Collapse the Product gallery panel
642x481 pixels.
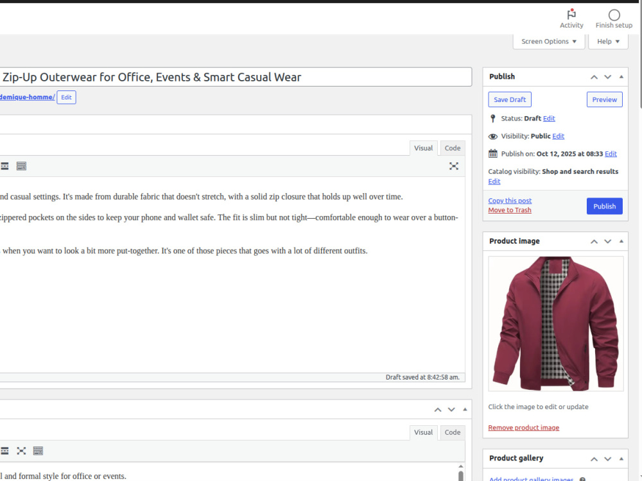(x=621, y=459)
